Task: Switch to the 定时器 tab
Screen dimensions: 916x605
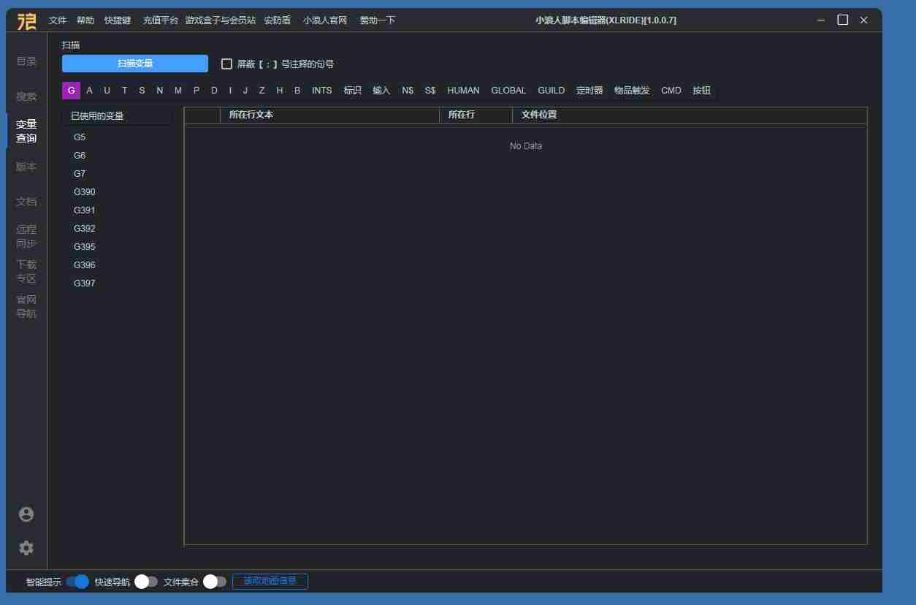Action: 589,91
